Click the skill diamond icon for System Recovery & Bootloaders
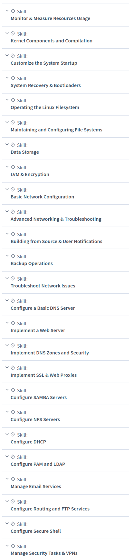The image size is (132, 560). pyautogui.click(x=13, y=78)
